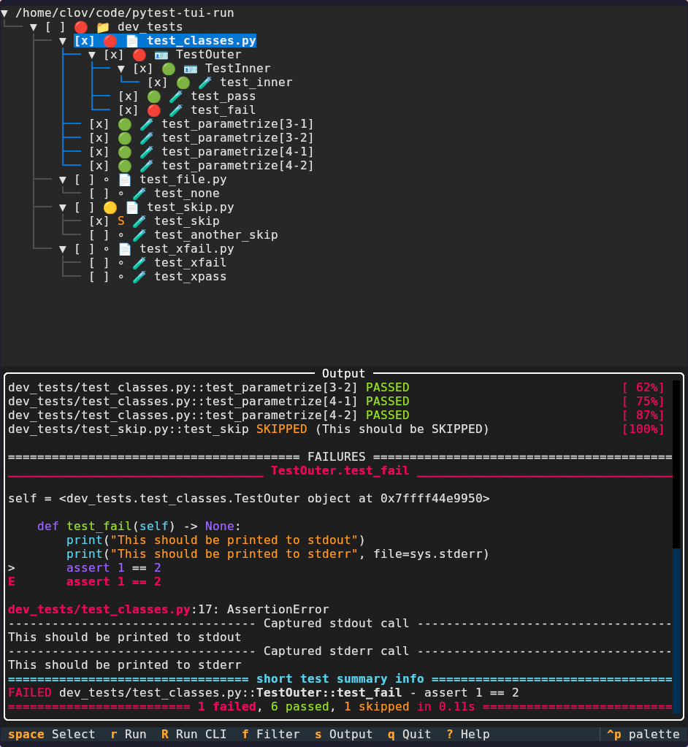Click the green status dot of TestInner

(x=168, y=69)
